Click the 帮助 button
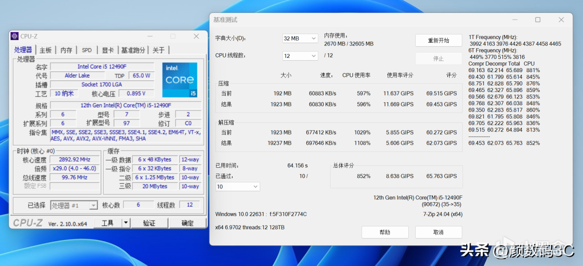Screen dimensions: 583x266 (x=385, y=232)
